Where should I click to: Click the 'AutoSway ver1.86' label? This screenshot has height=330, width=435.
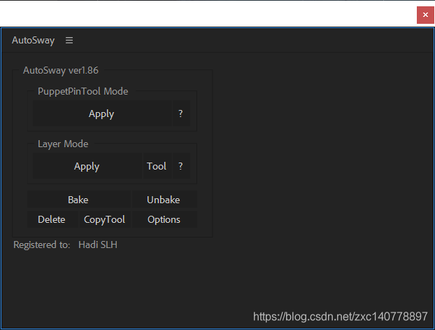point(60,70)
